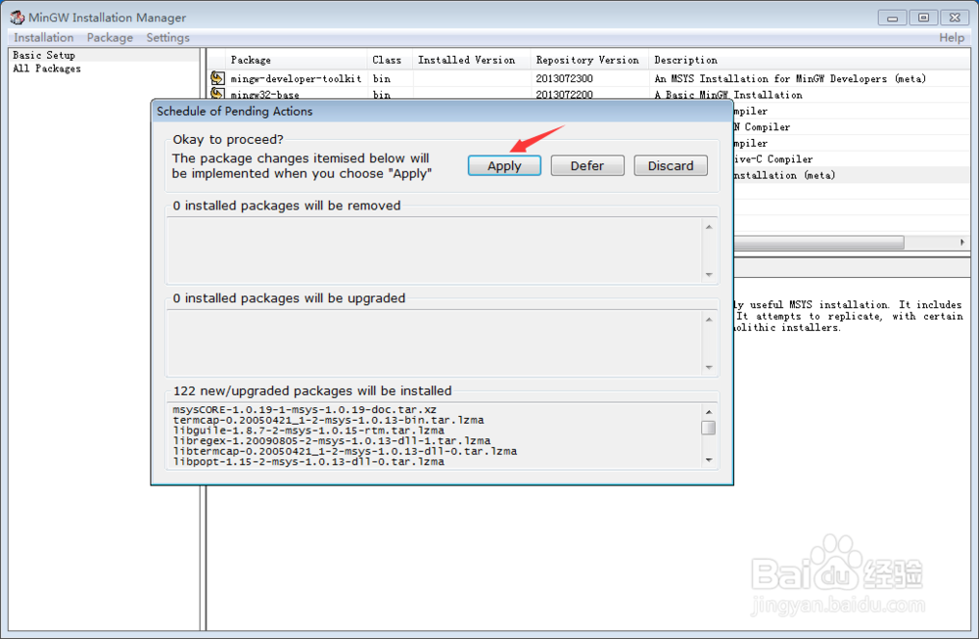Select Basic Setup in left pane

[x=44, y=55]
